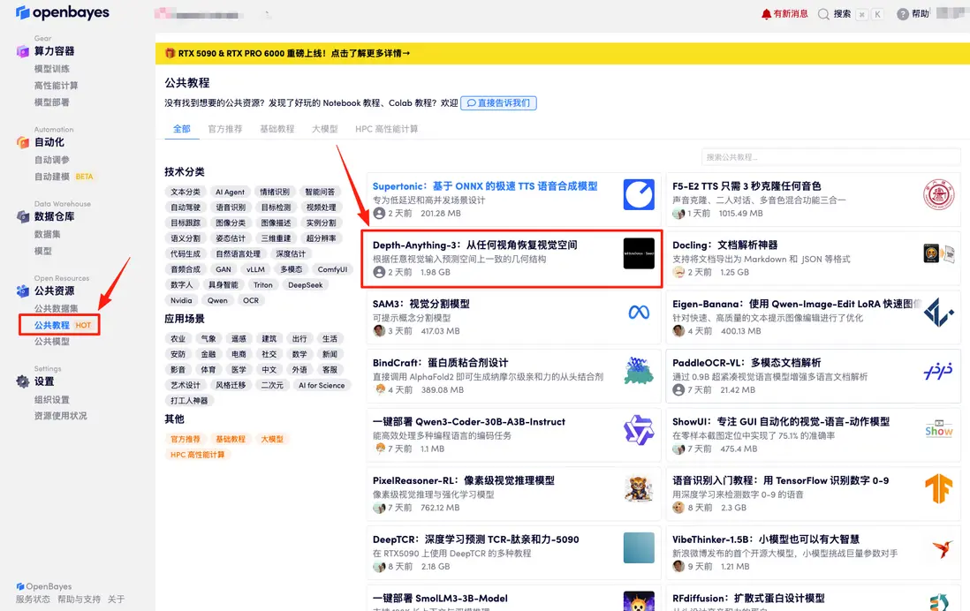The image size is (970, 611).
Task: Click the Docling tutorial icon
Action: [x=938, y=253]
